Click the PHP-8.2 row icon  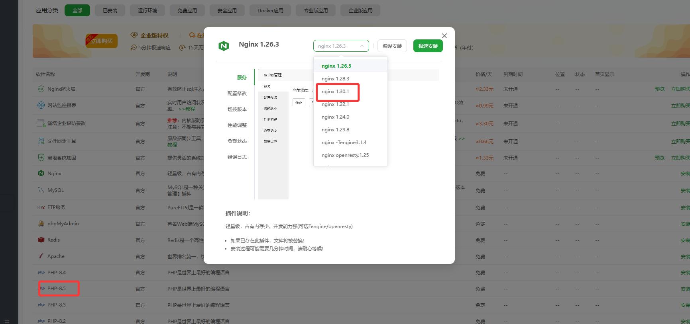pos(41,321)
